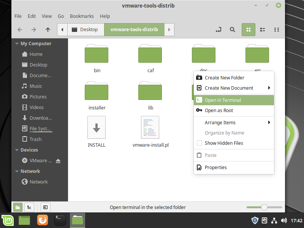Open Properties from the context menu
Viewport: 304px width, 228px height.
[234, 167]
